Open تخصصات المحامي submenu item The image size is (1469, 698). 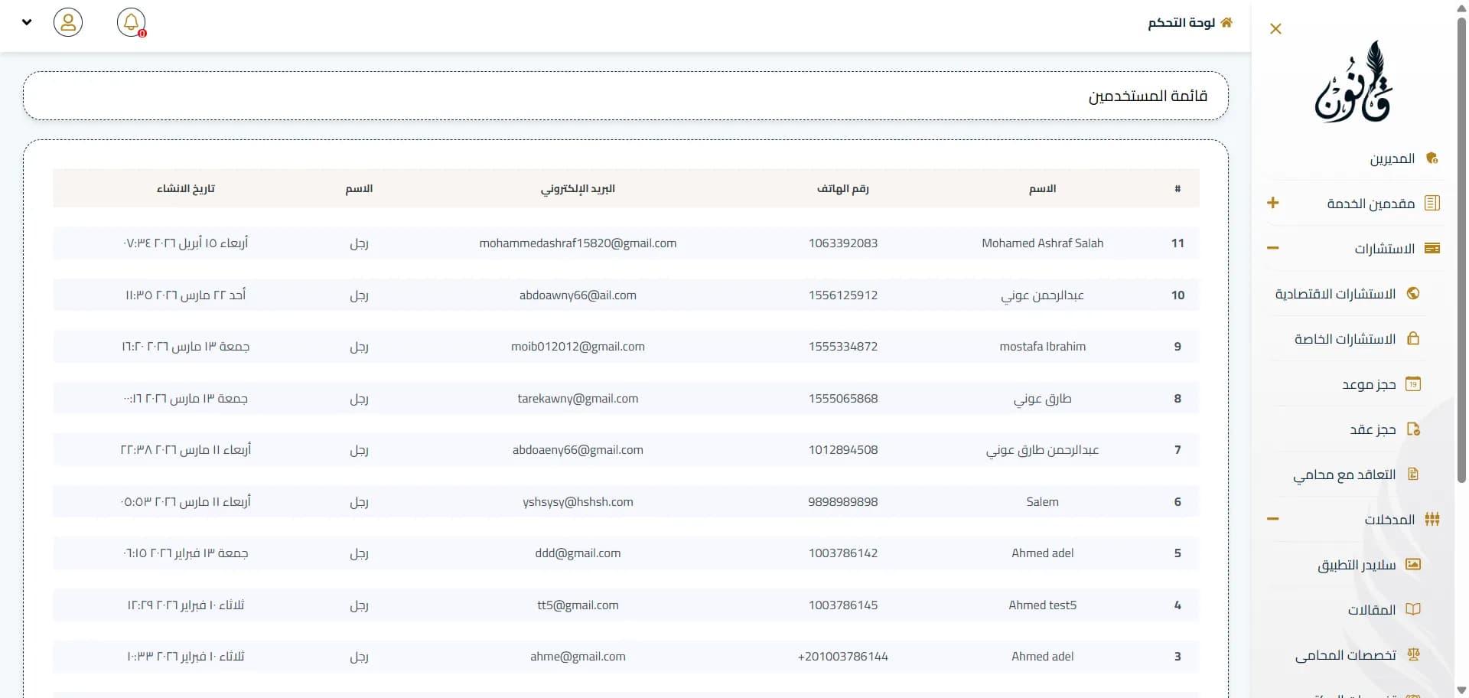1345,655
